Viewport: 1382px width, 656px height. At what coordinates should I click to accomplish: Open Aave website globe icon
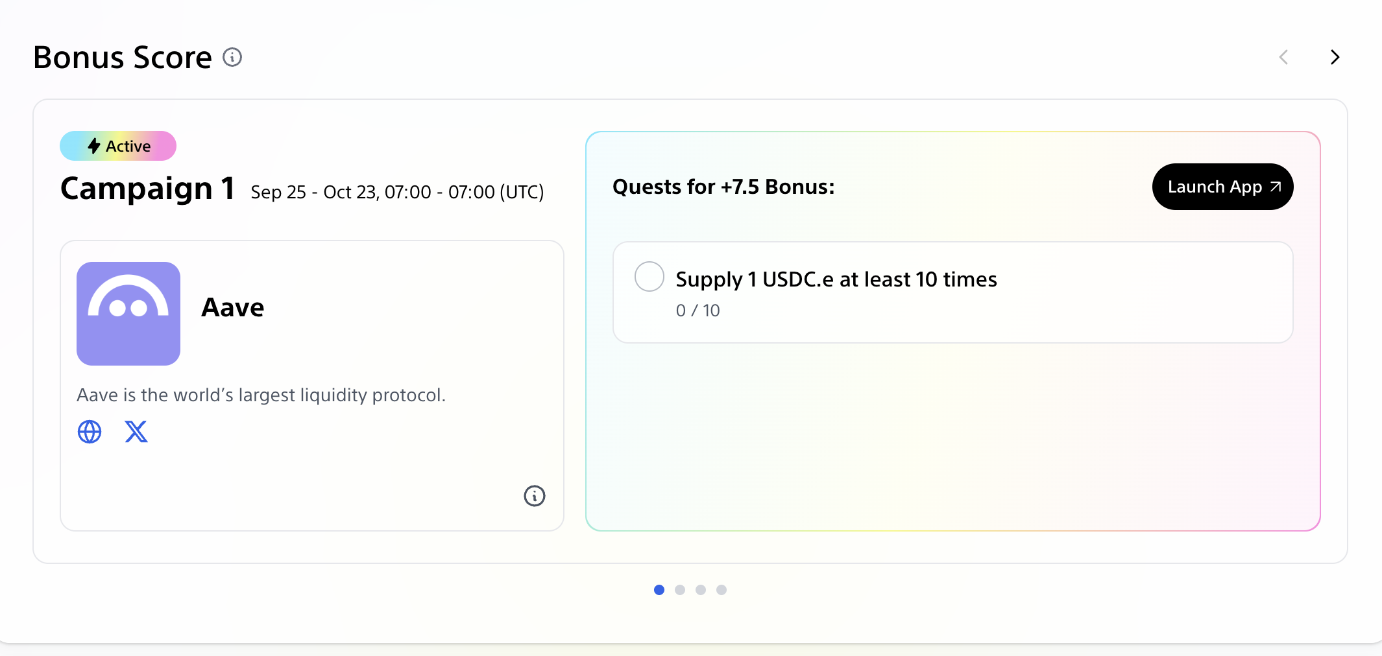(x=90, y=432)
